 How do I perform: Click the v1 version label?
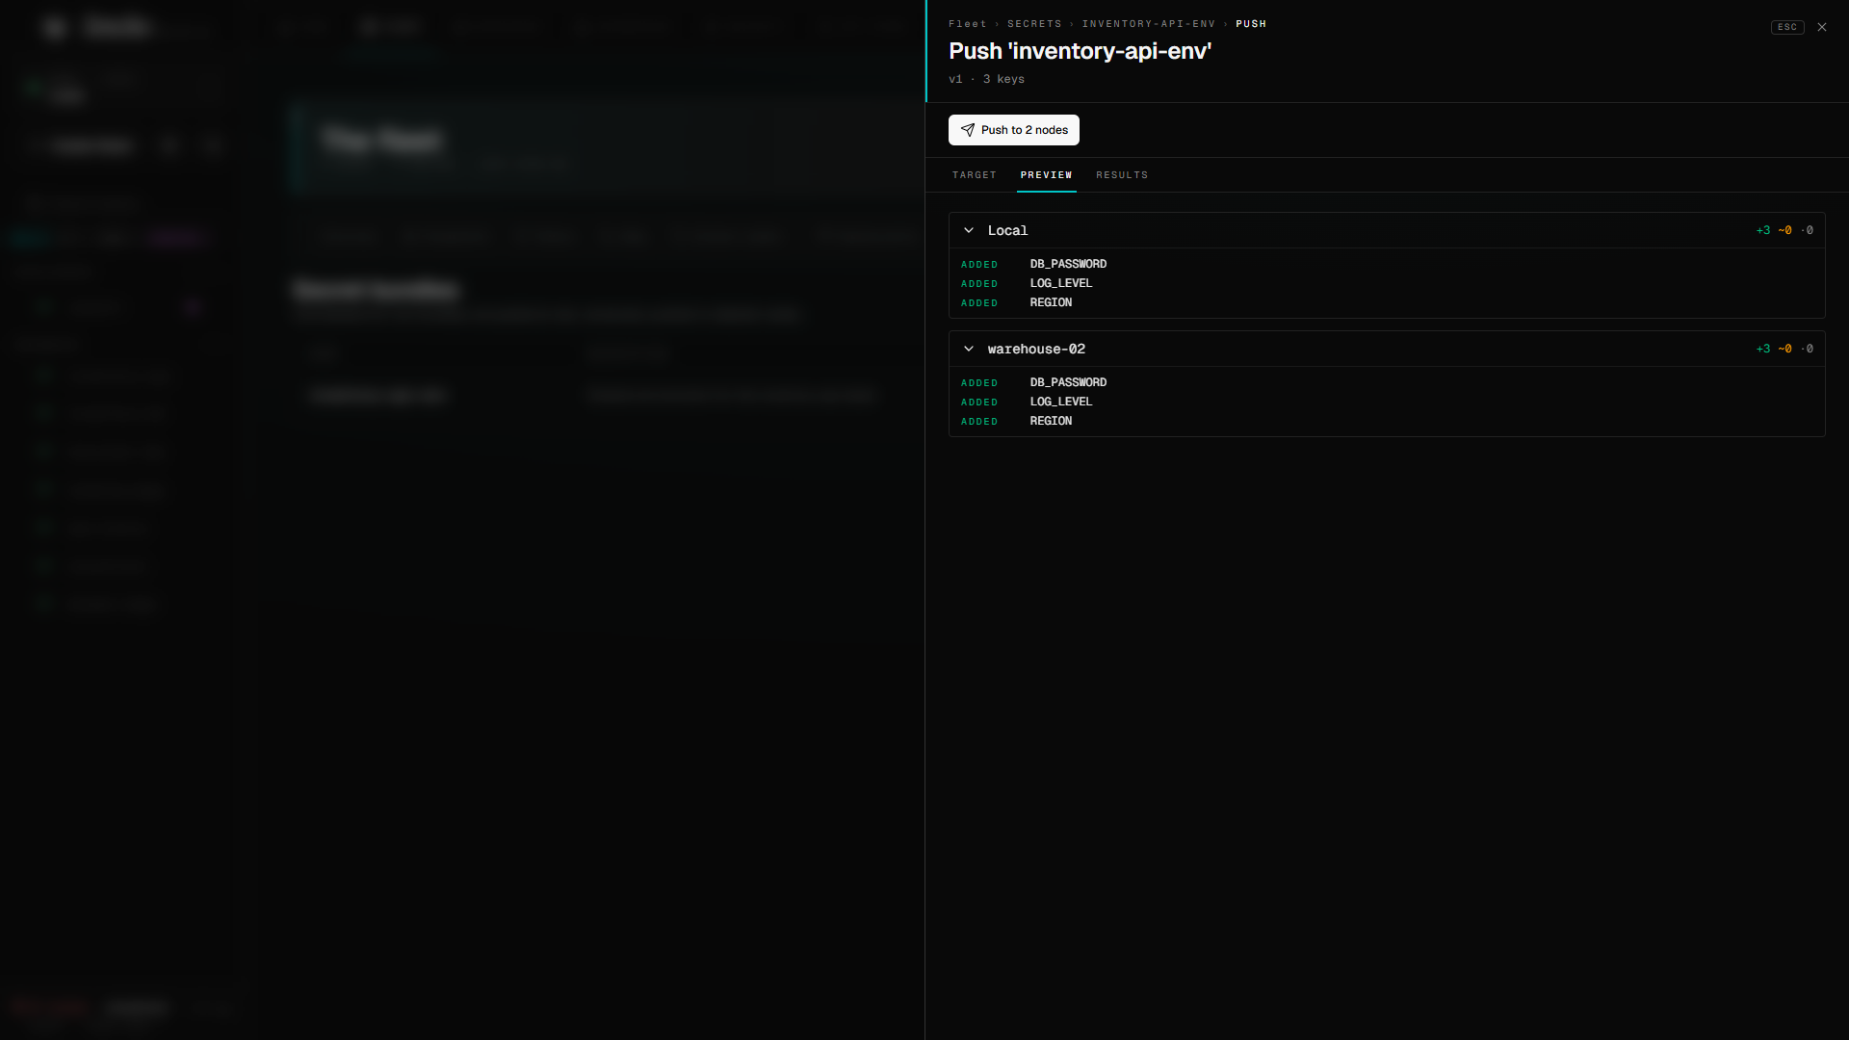point(955,79)
